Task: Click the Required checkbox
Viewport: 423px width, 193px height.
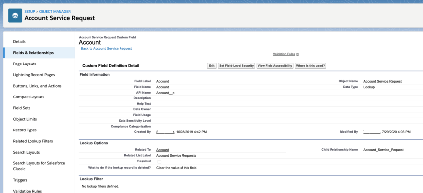Action: pos(159,162)
